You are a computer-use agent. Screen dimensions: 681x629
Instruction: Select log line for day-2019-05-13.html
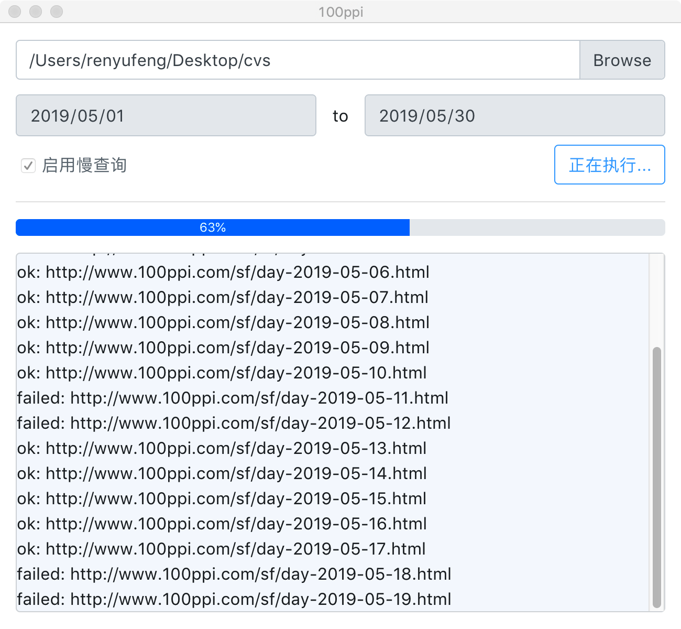click(222, 448)
